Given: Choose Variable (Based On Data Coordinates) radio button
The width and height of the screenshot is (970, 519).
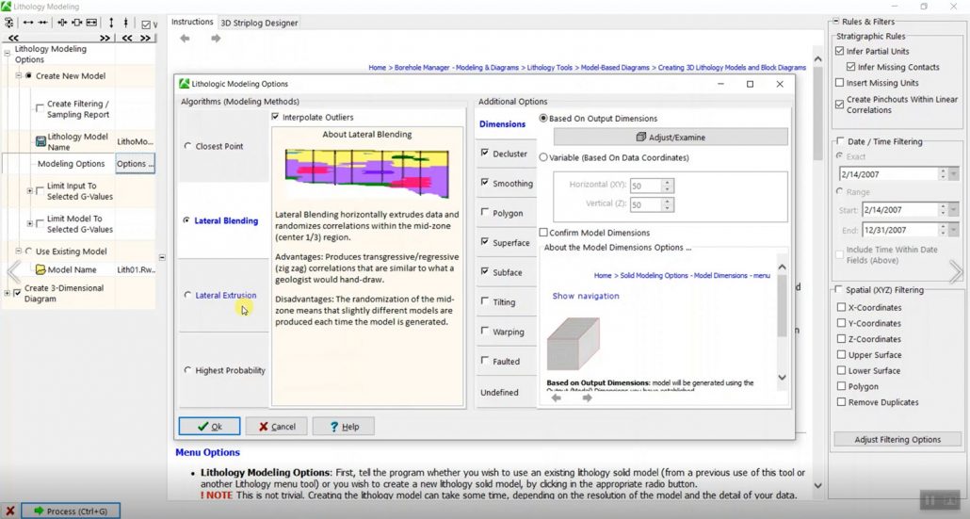Looking at the screenshot, I should pyautogui.click(x=543, y=157).
